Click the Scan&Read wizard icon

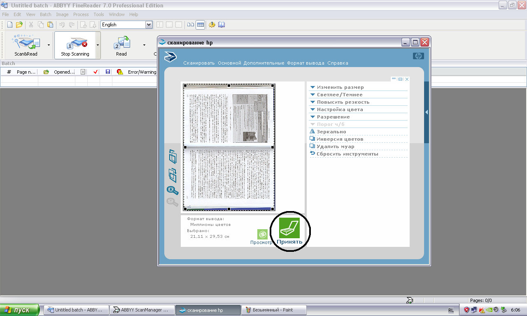pos(26,42)
